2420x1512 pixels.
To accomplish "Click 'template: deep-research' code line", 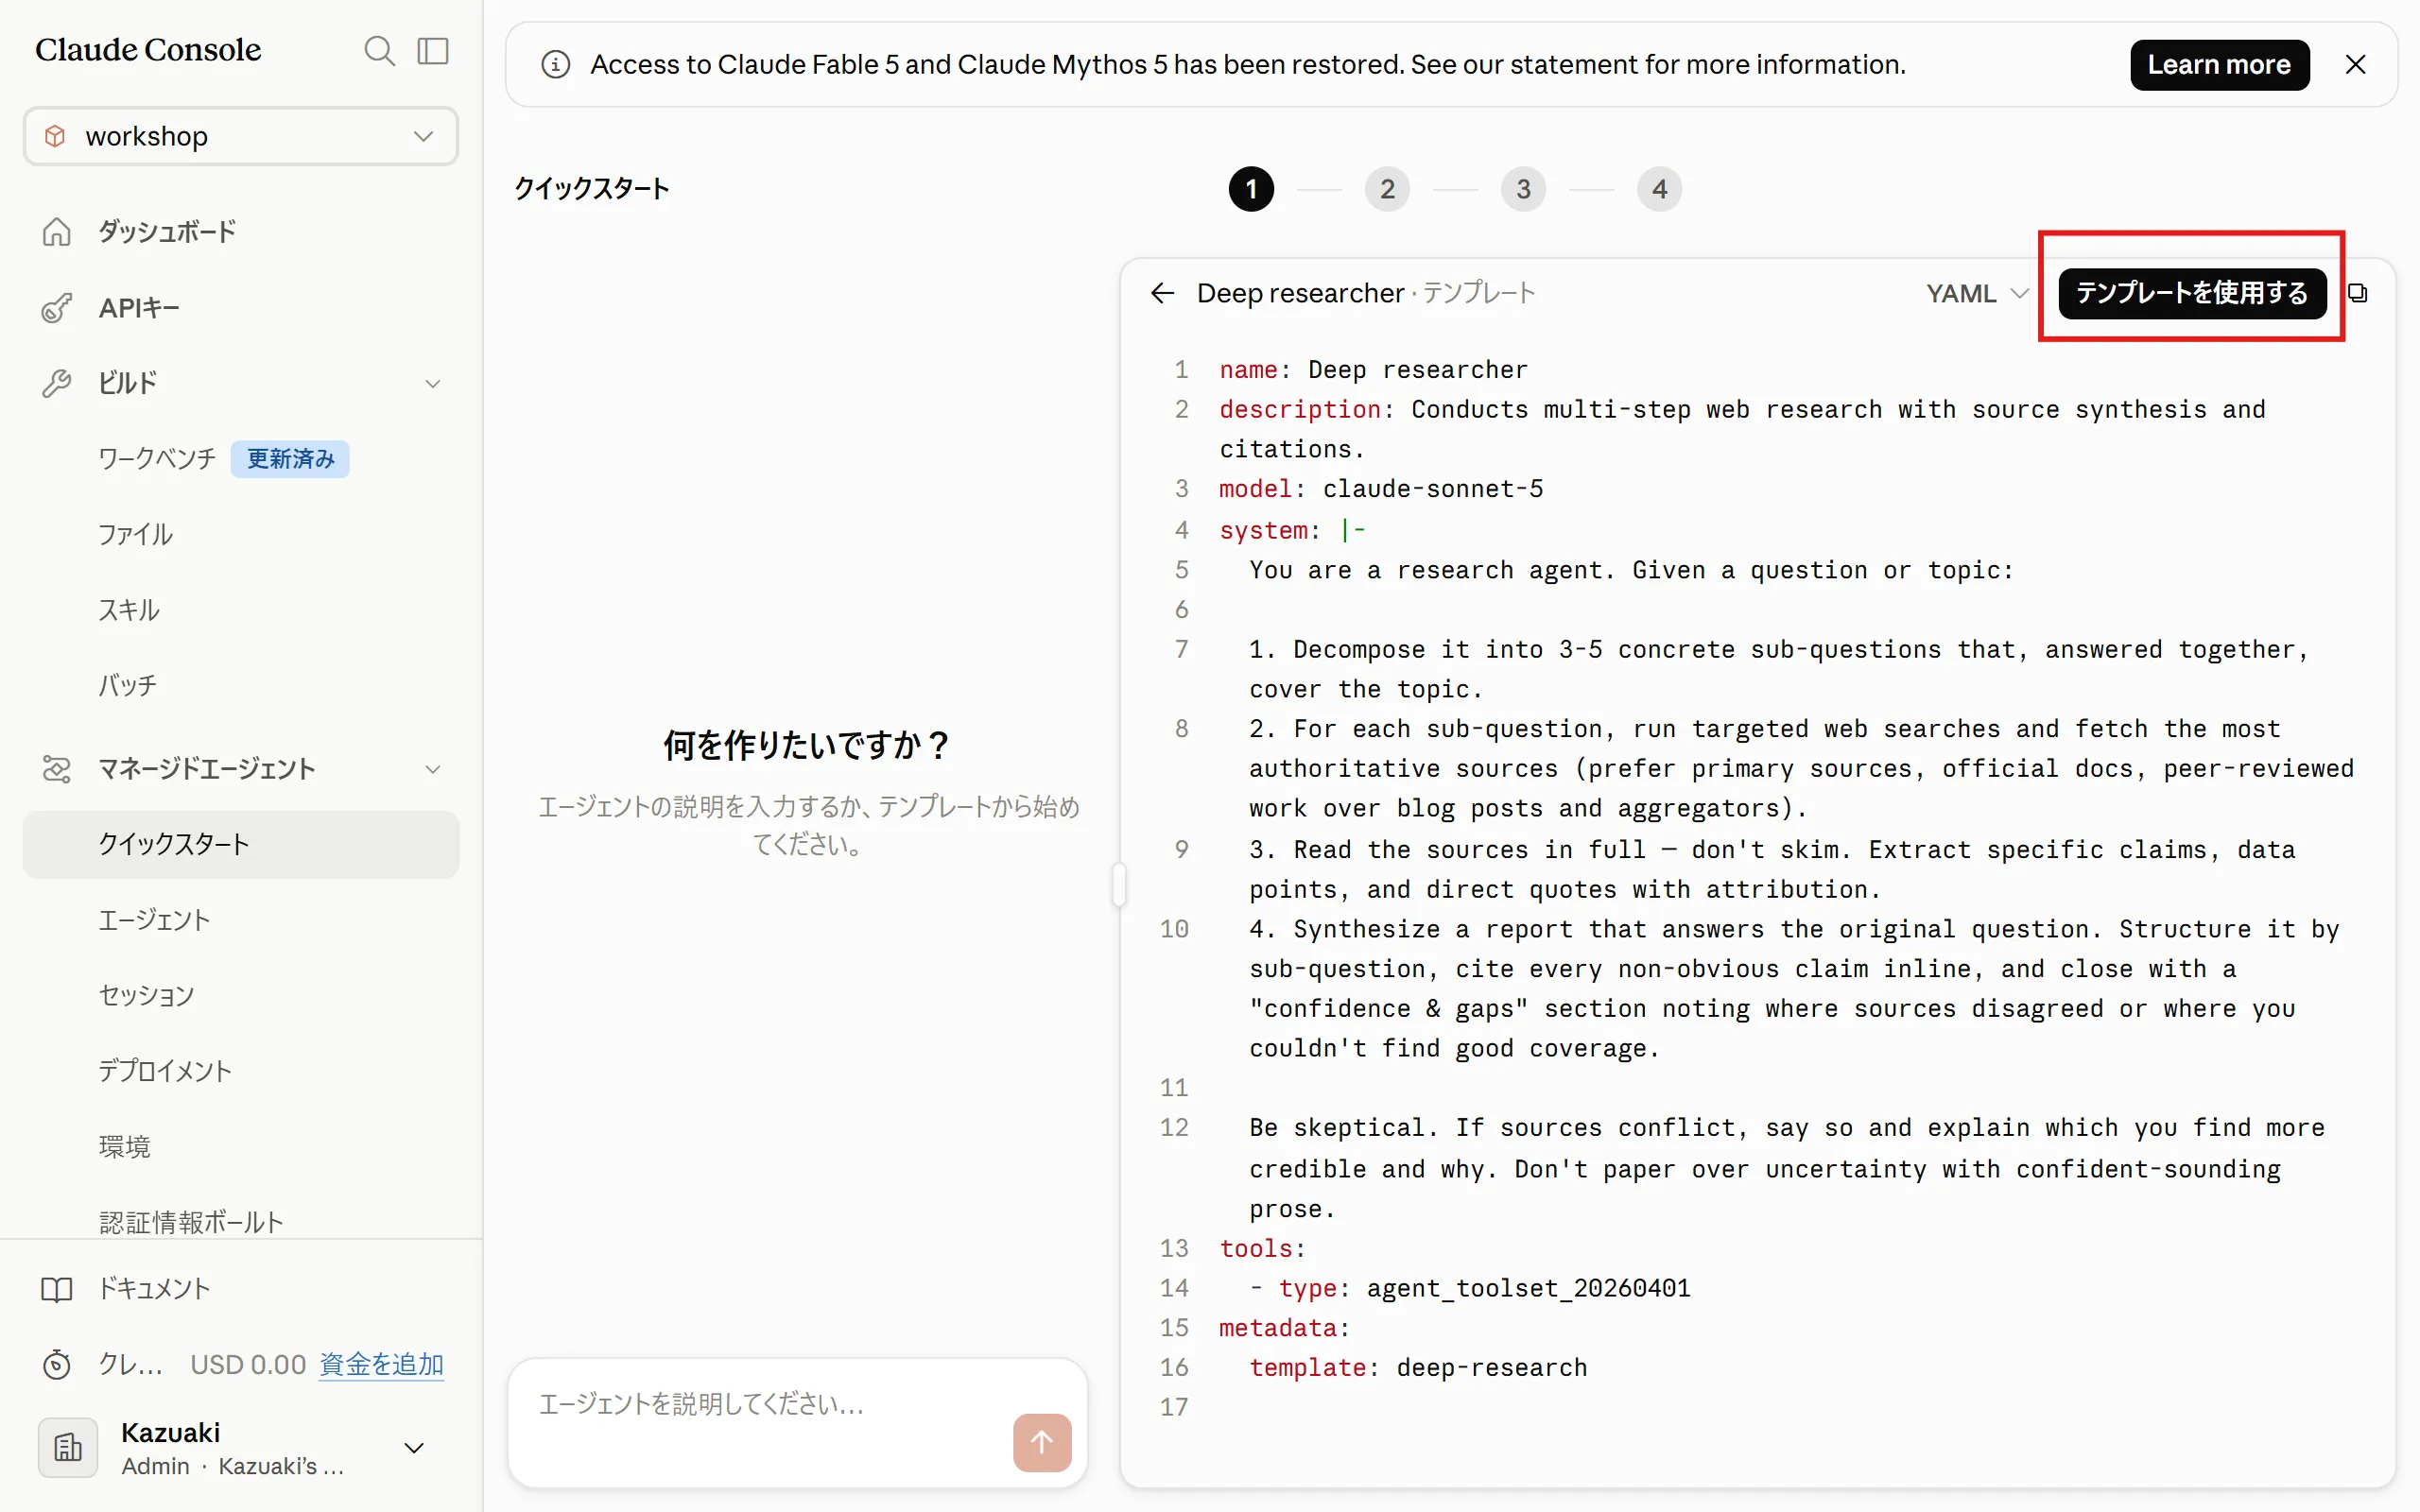I will tap(1418, 1368).
